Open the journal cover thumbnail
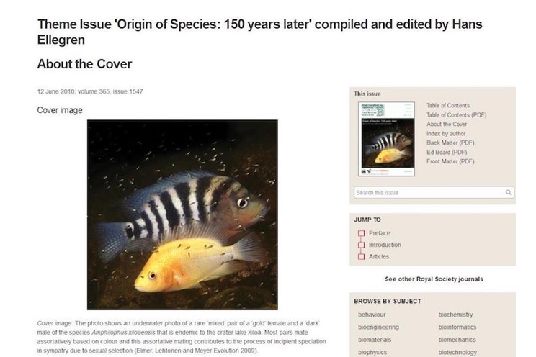 pyautogui.click(x=386, y=139)
